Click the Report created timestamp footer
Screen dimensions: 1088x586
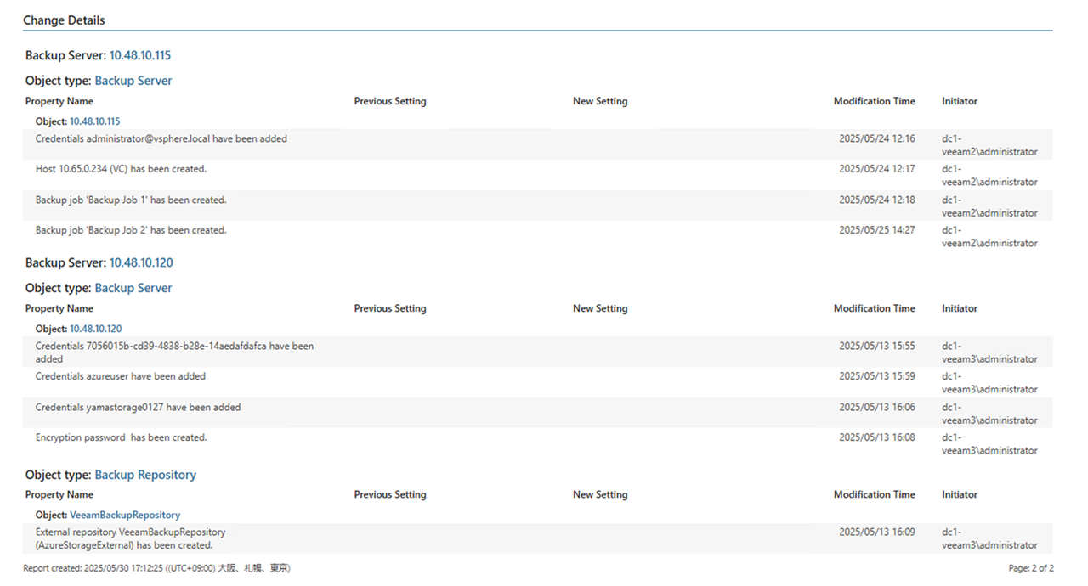coord(156,568)
